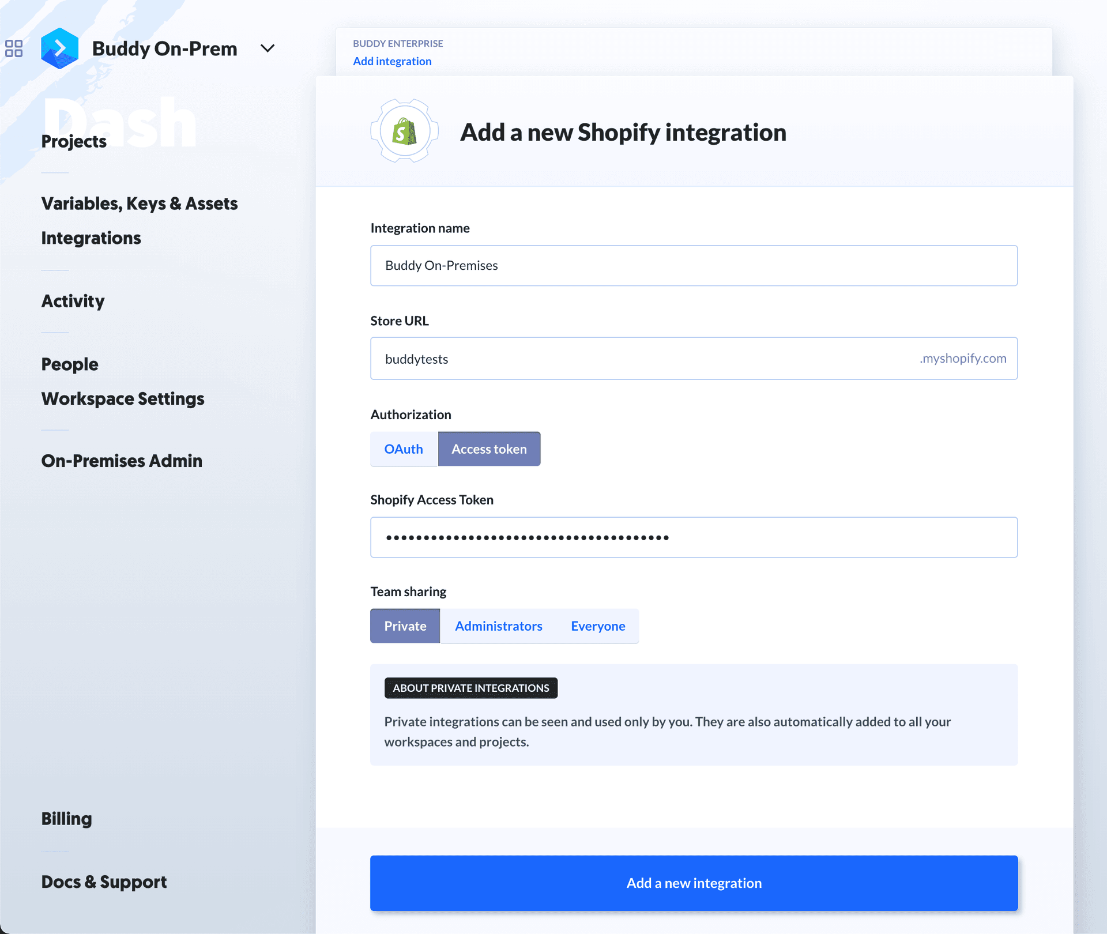Viewport: 1107px width, 934px height.
Task: Click the Shopify bag icon
Action: pos(404,132)
